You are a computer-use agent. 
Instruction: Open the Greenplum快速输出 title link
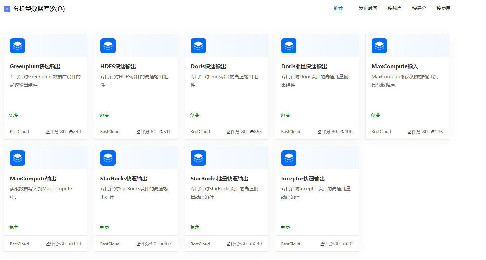click(x=35, y=66)
